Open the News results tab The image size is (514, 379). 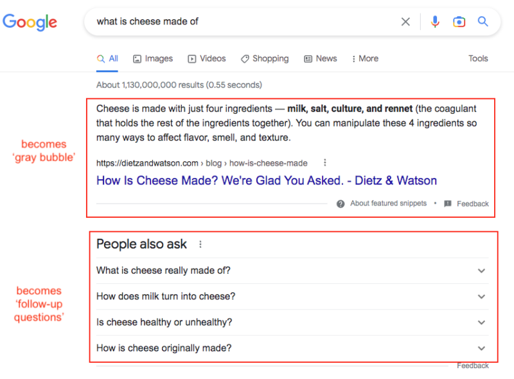[x=321, y=58]
